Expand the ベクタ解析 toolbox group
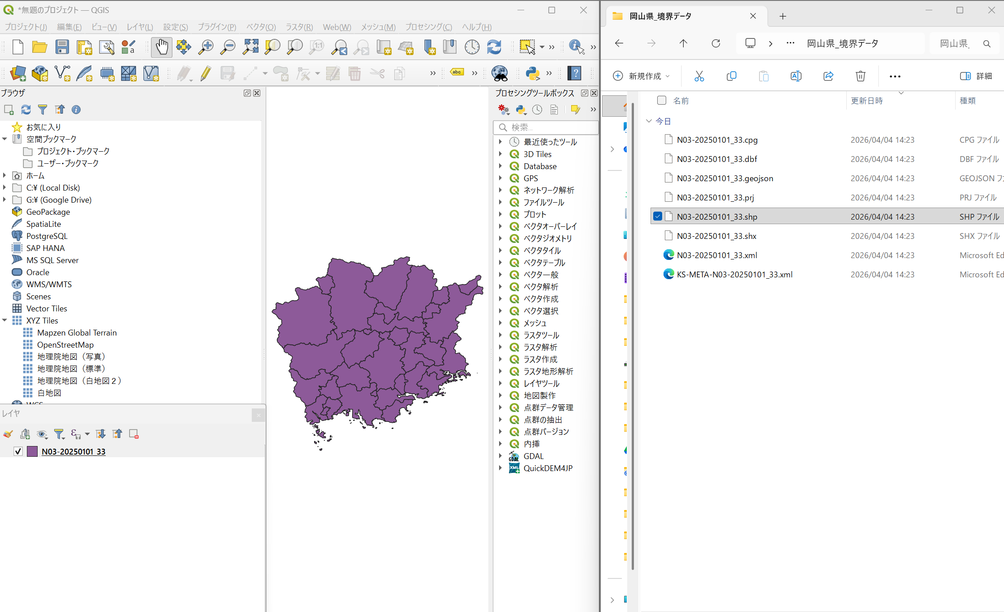This screenshot has height=612, width=1004. coord(500,287)
